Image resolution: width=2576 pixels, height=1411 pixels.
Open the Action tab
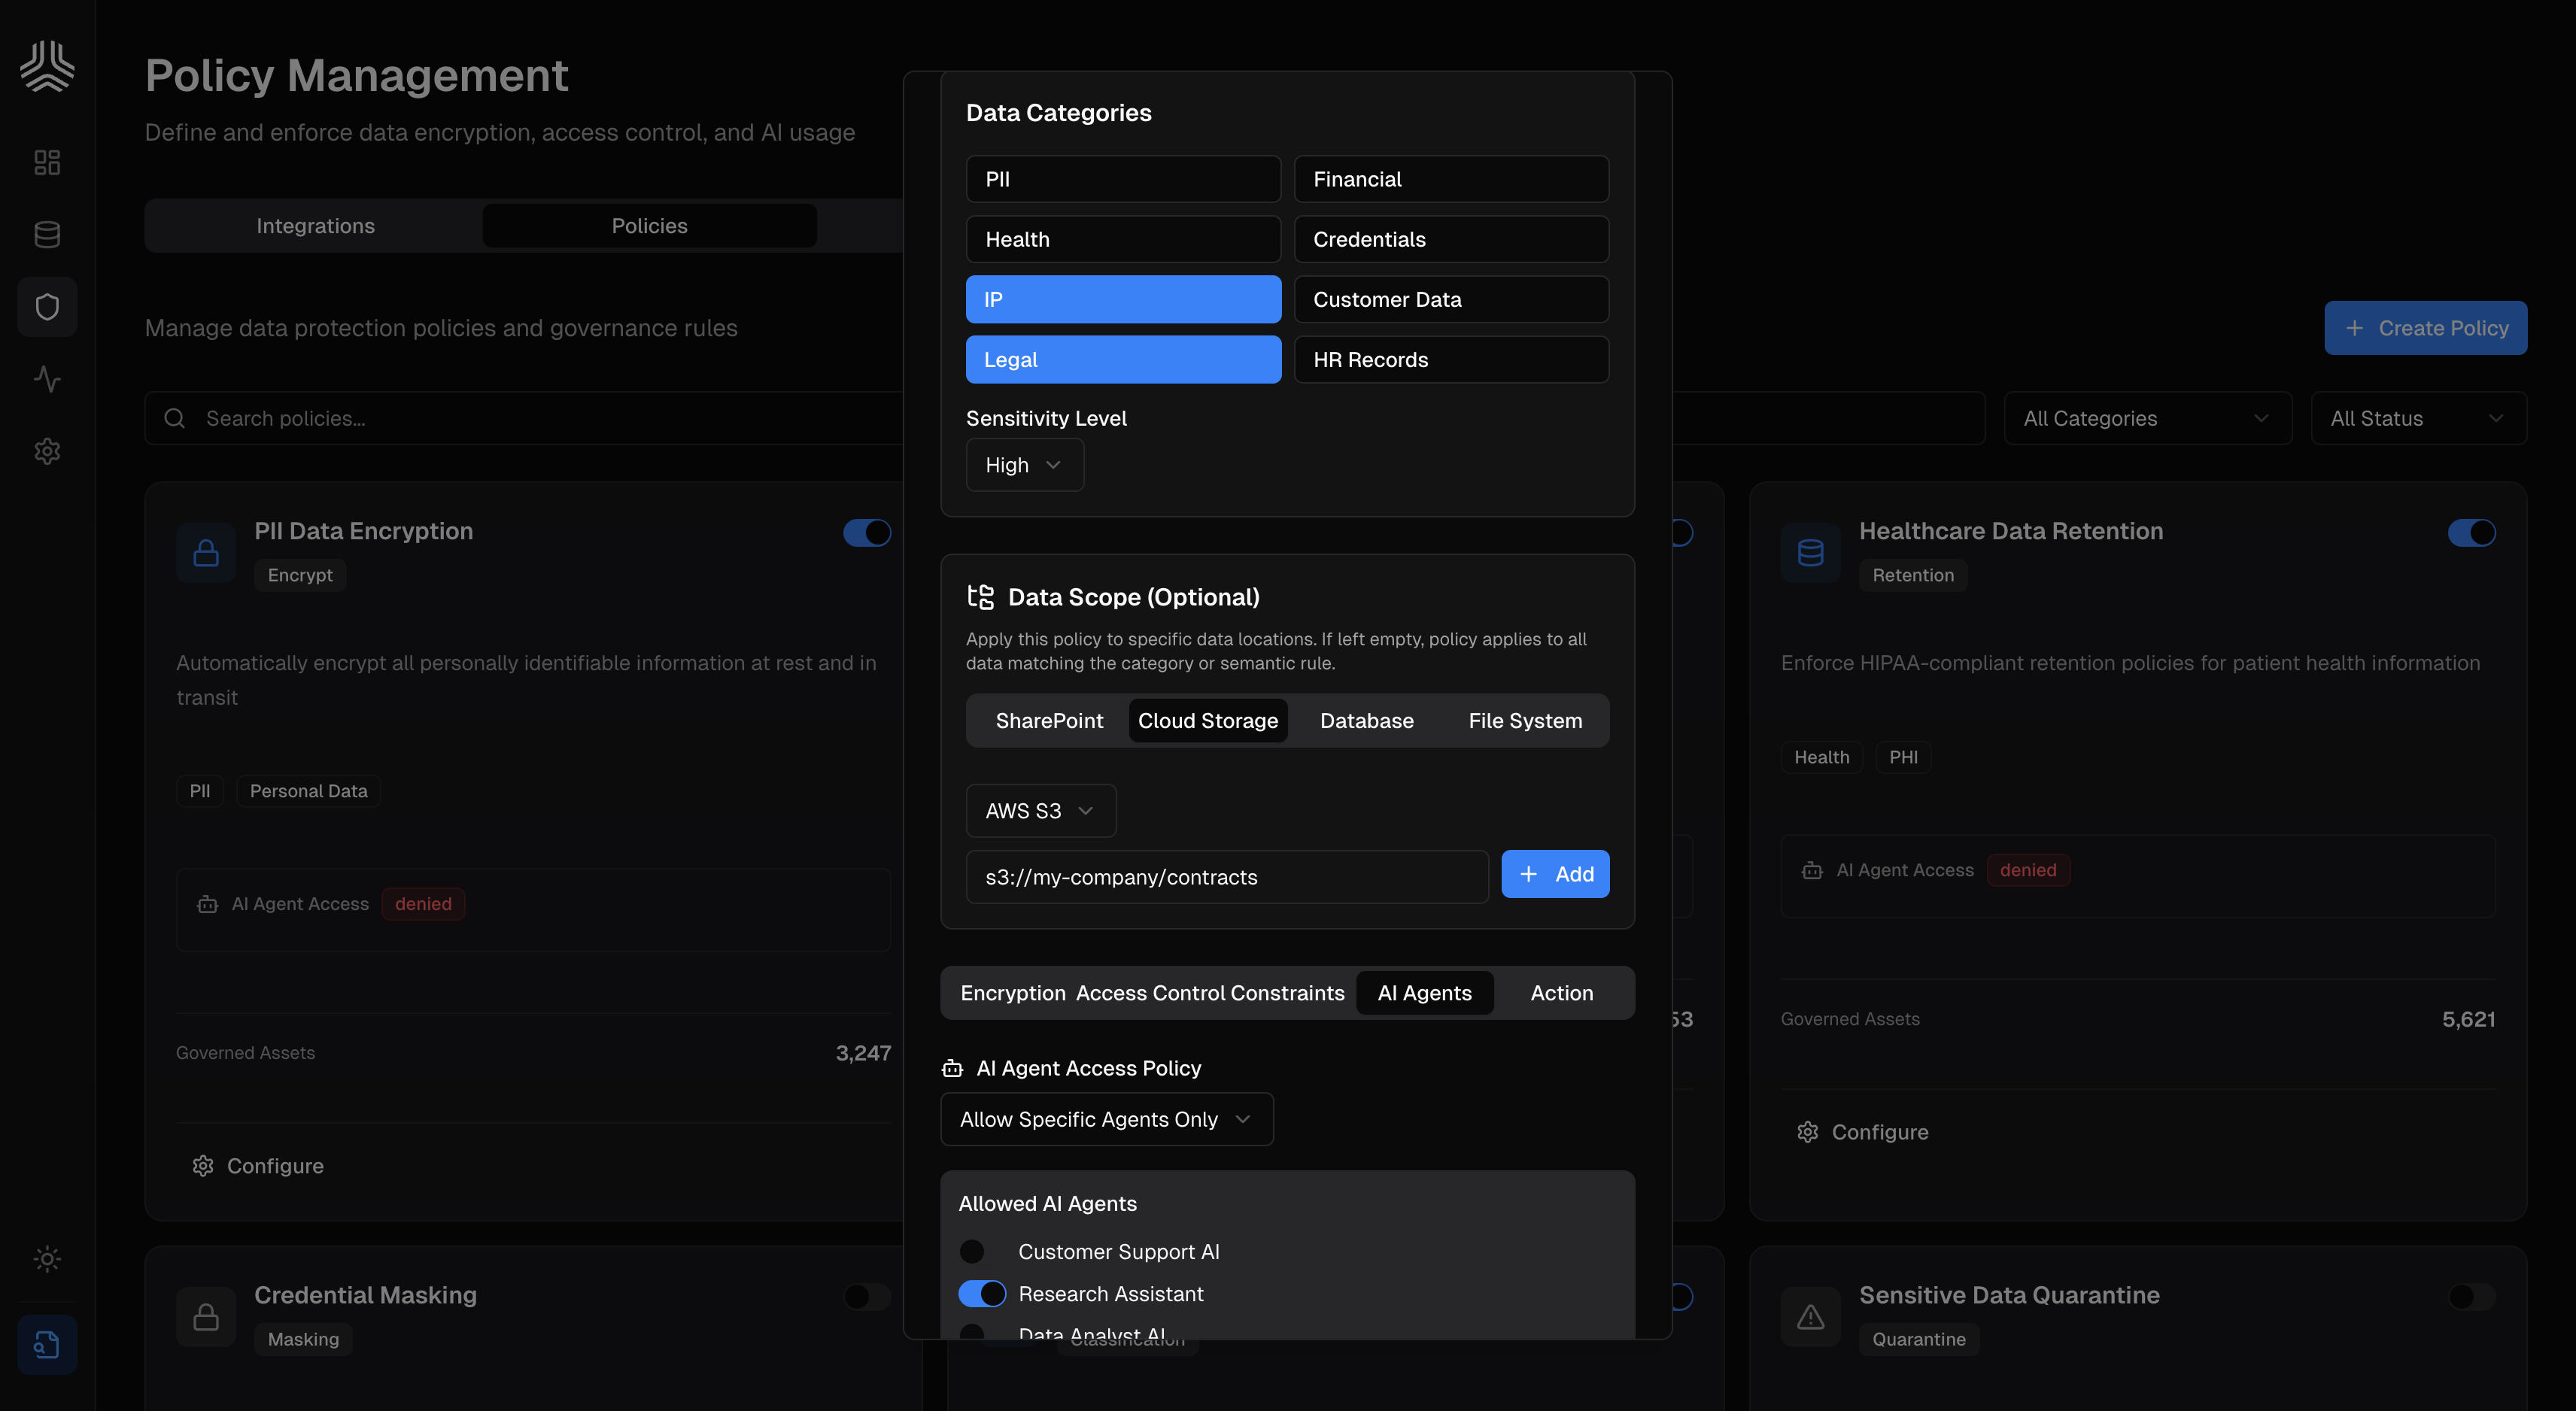coord(1561,993)
